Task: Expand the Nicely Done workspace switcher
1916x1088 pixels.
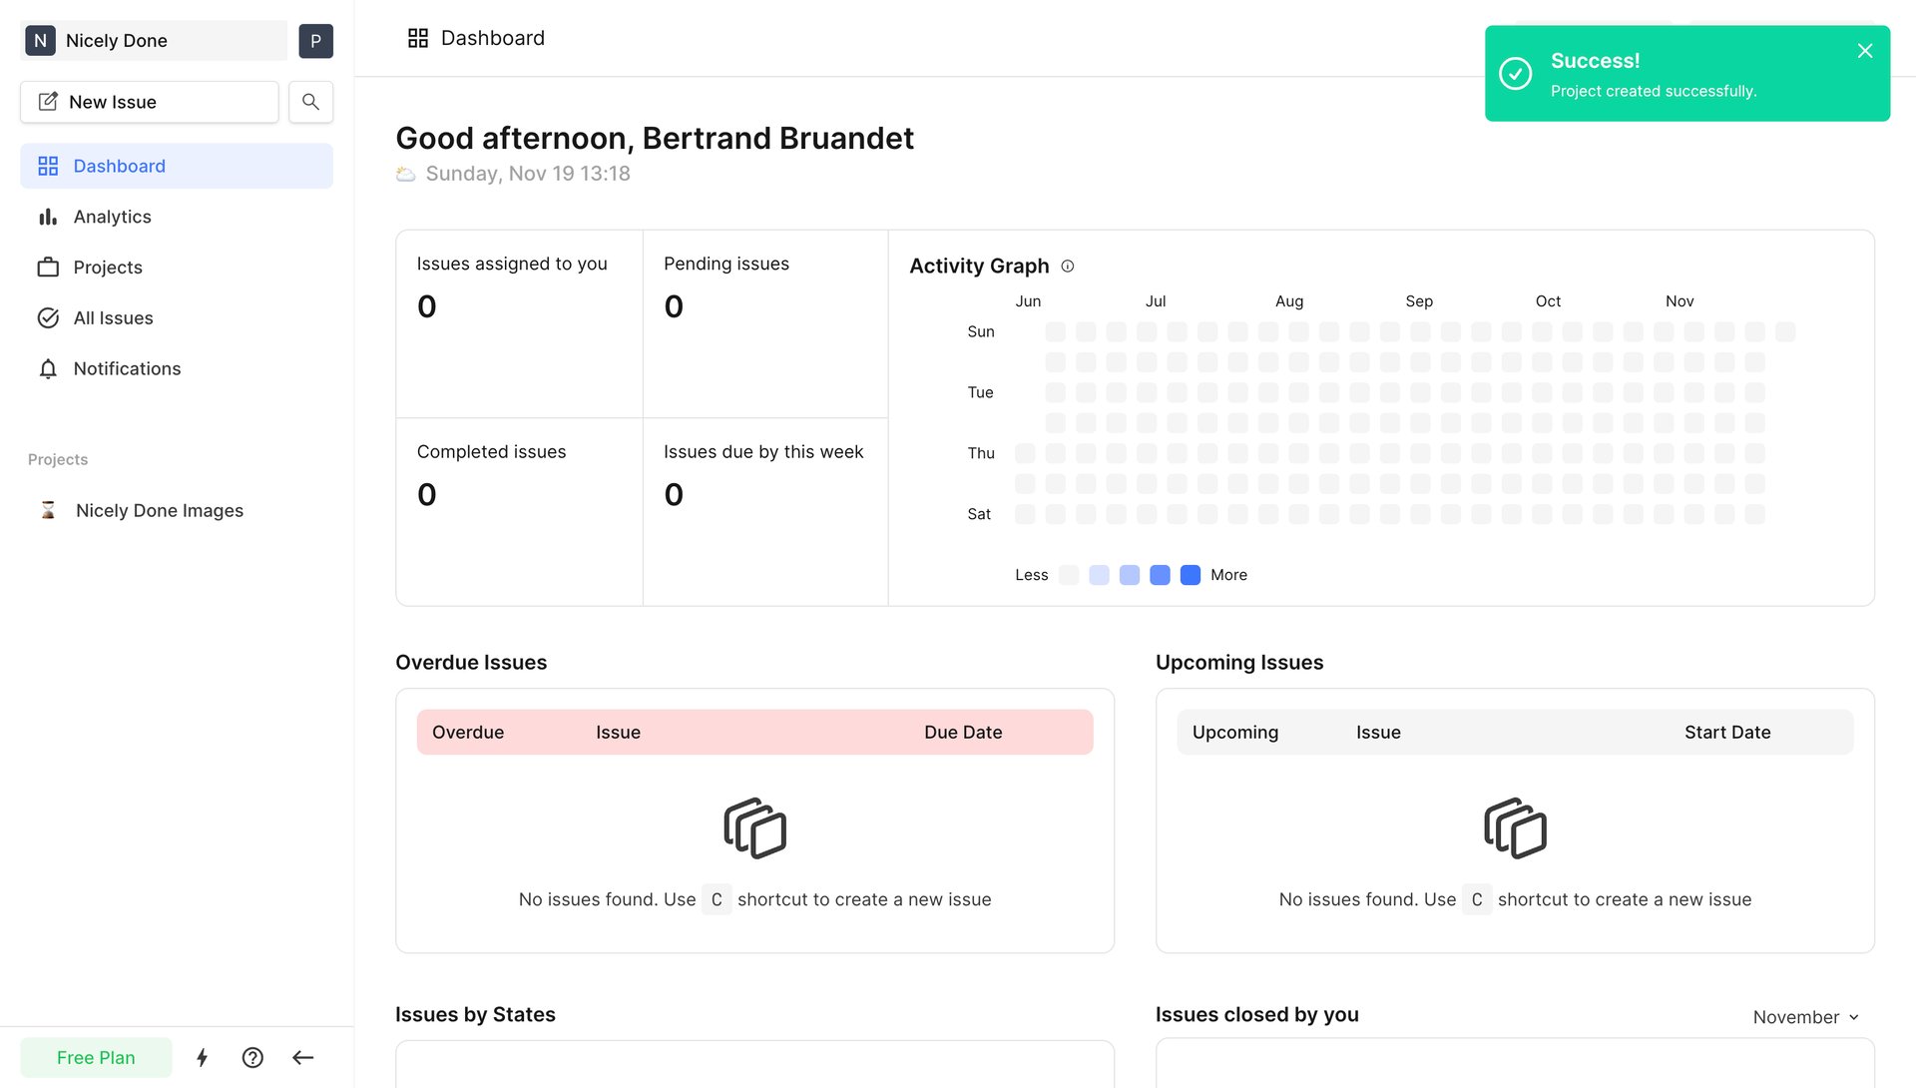Action: pyautogui.click(x=152, y=41)
